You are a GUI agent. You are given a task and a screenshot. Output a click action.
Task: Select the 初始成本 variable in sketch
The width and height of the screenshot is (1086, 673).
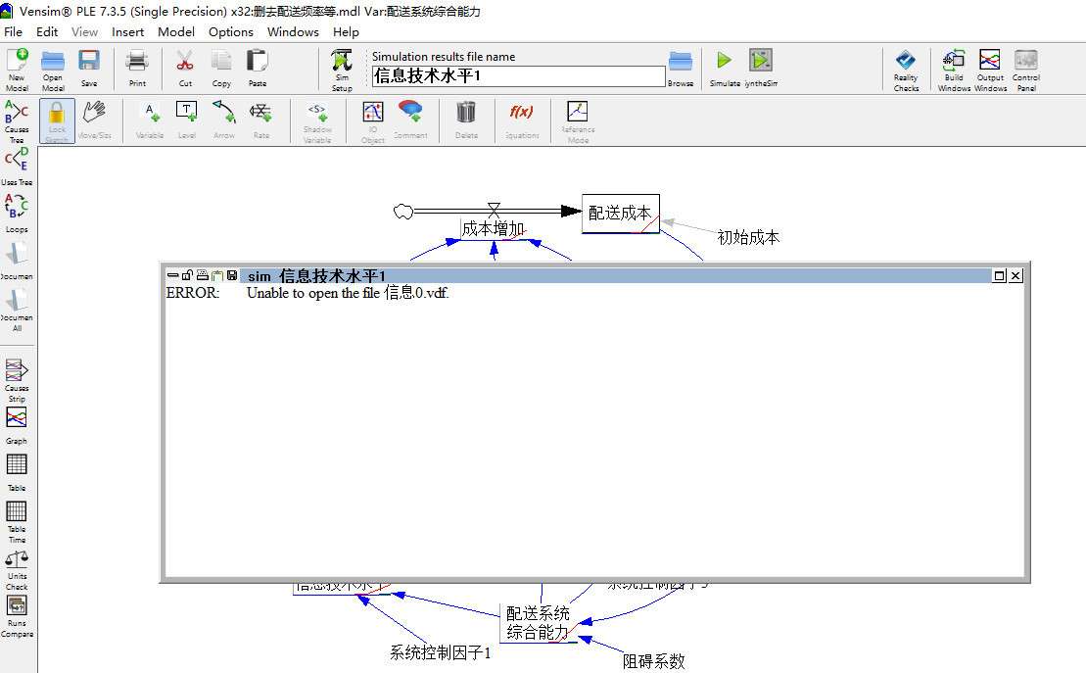tap(748, 238)
